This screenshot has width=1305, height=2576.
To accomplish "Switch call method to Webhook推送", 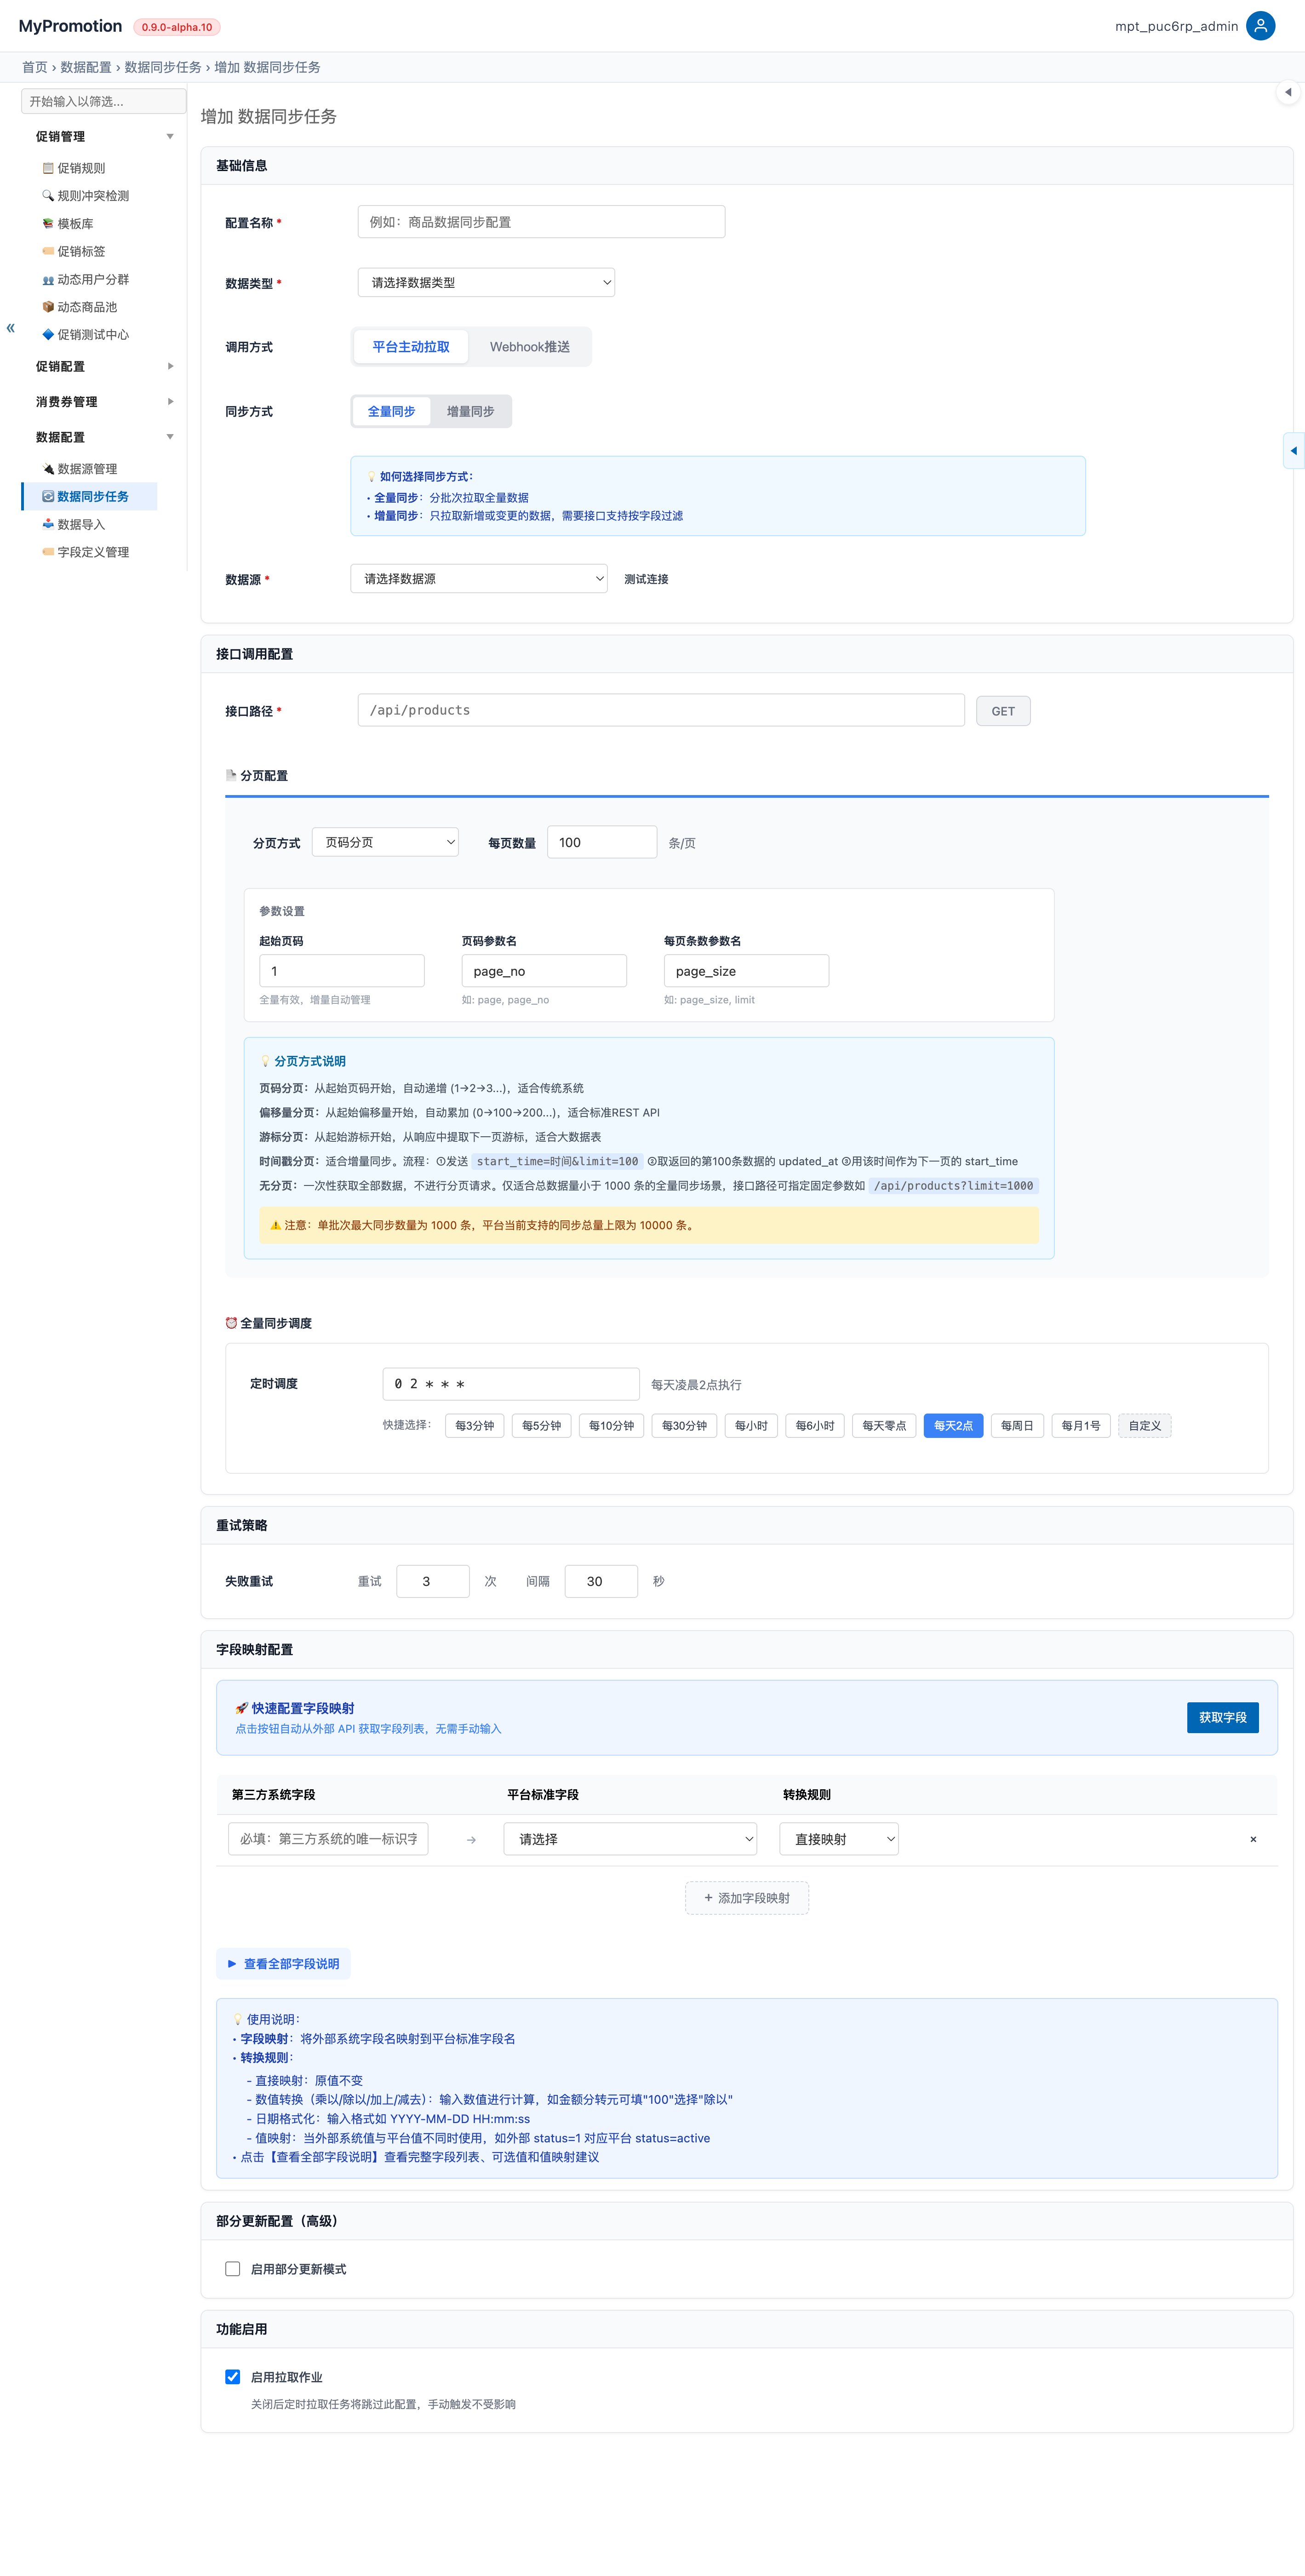I will click(530, 347).
